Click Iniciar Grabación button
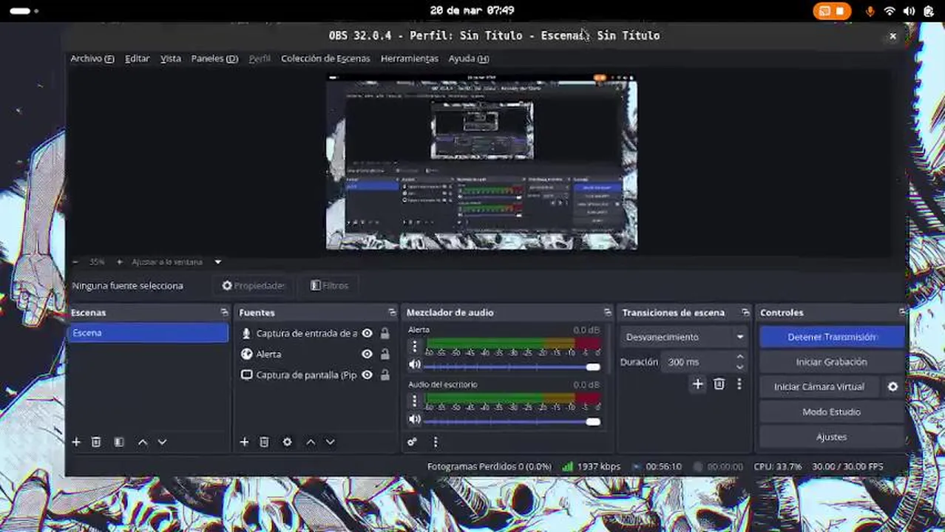Screen dimensions: 945x532 pos(832,362)
